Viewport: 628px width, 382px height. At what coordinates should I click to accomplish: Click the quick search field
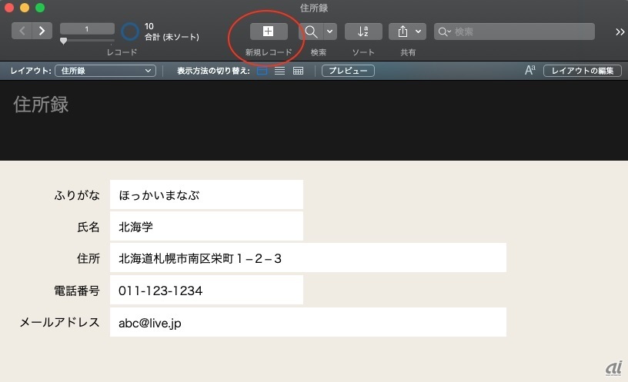pyautogui.click(x=514, y=32)
